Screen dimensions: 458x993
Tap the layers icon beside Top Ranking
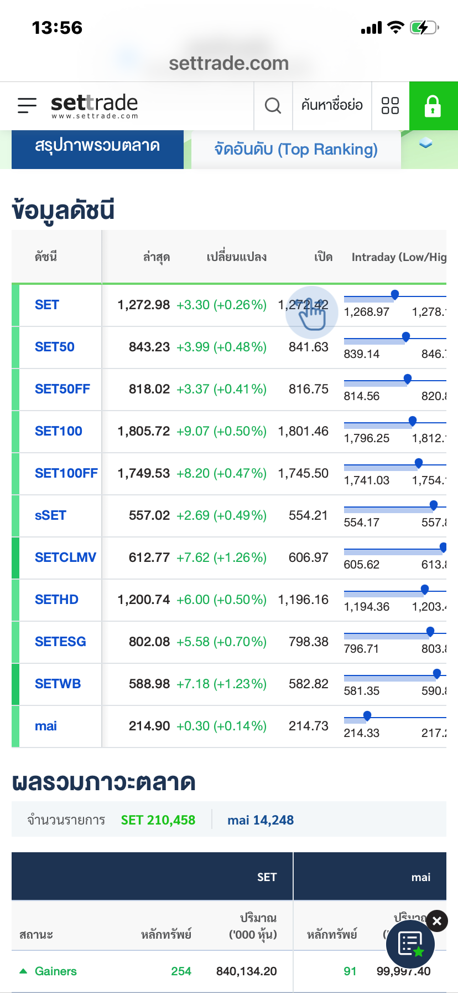[x=425, y=144]
